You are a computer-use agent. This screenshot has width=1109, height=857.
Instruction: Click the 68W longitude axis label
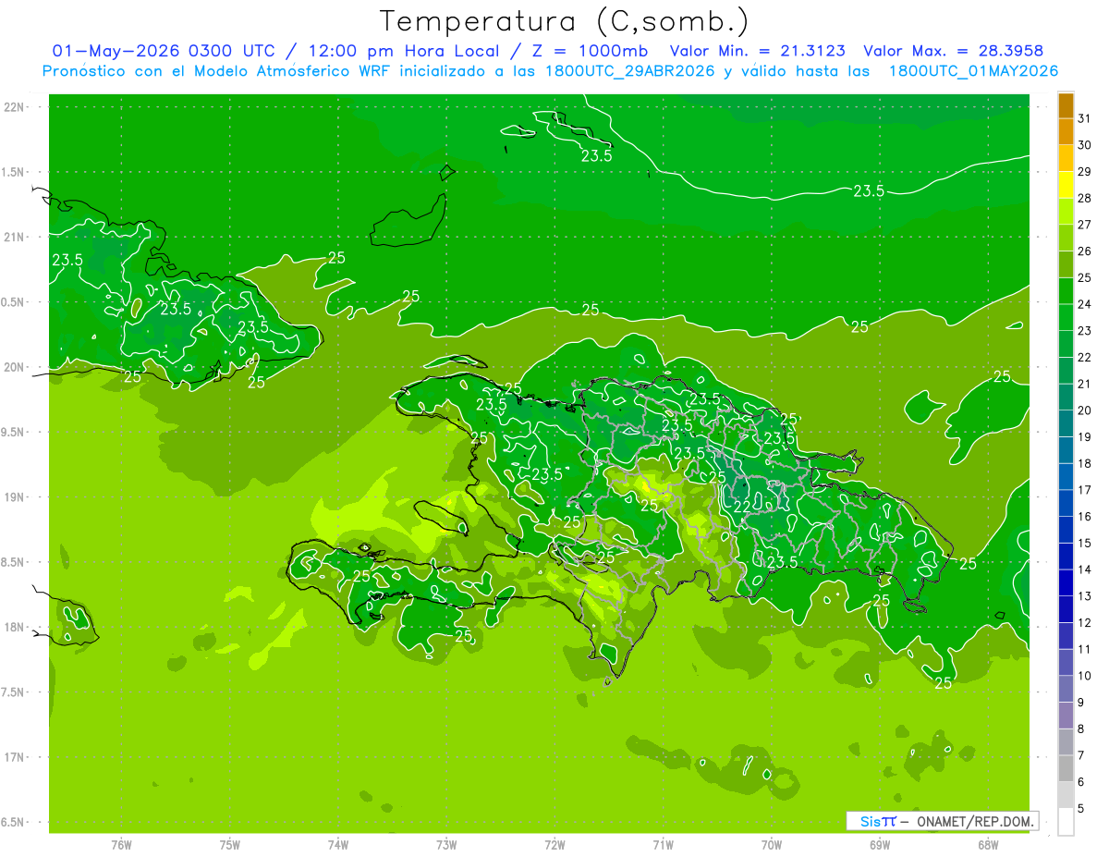click(x=987, y=844)
